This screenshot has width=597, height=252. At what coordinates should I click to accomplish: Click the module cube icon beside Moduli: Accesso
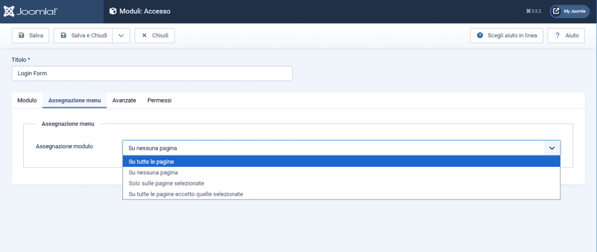pyautogui.click(x=113, y=11)
